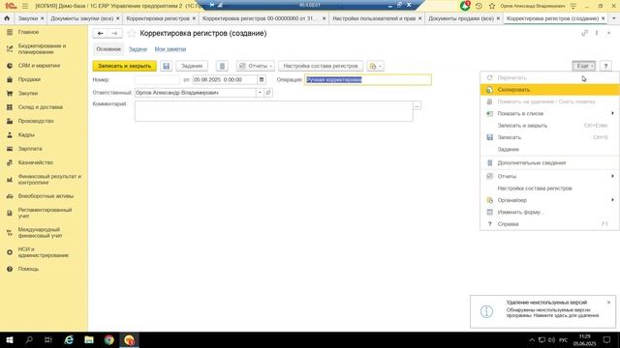
Task: Open Помощь section
Action: [28, 269]
